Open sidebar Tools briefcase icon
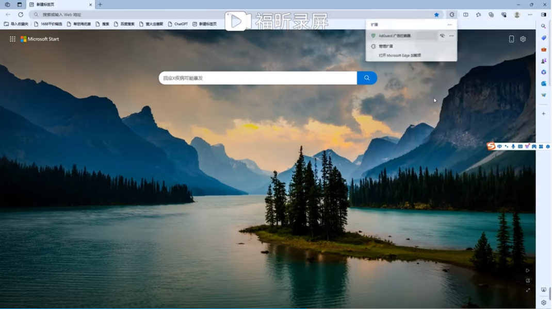This screenshot has width=552, height=309. click(544, 49)
